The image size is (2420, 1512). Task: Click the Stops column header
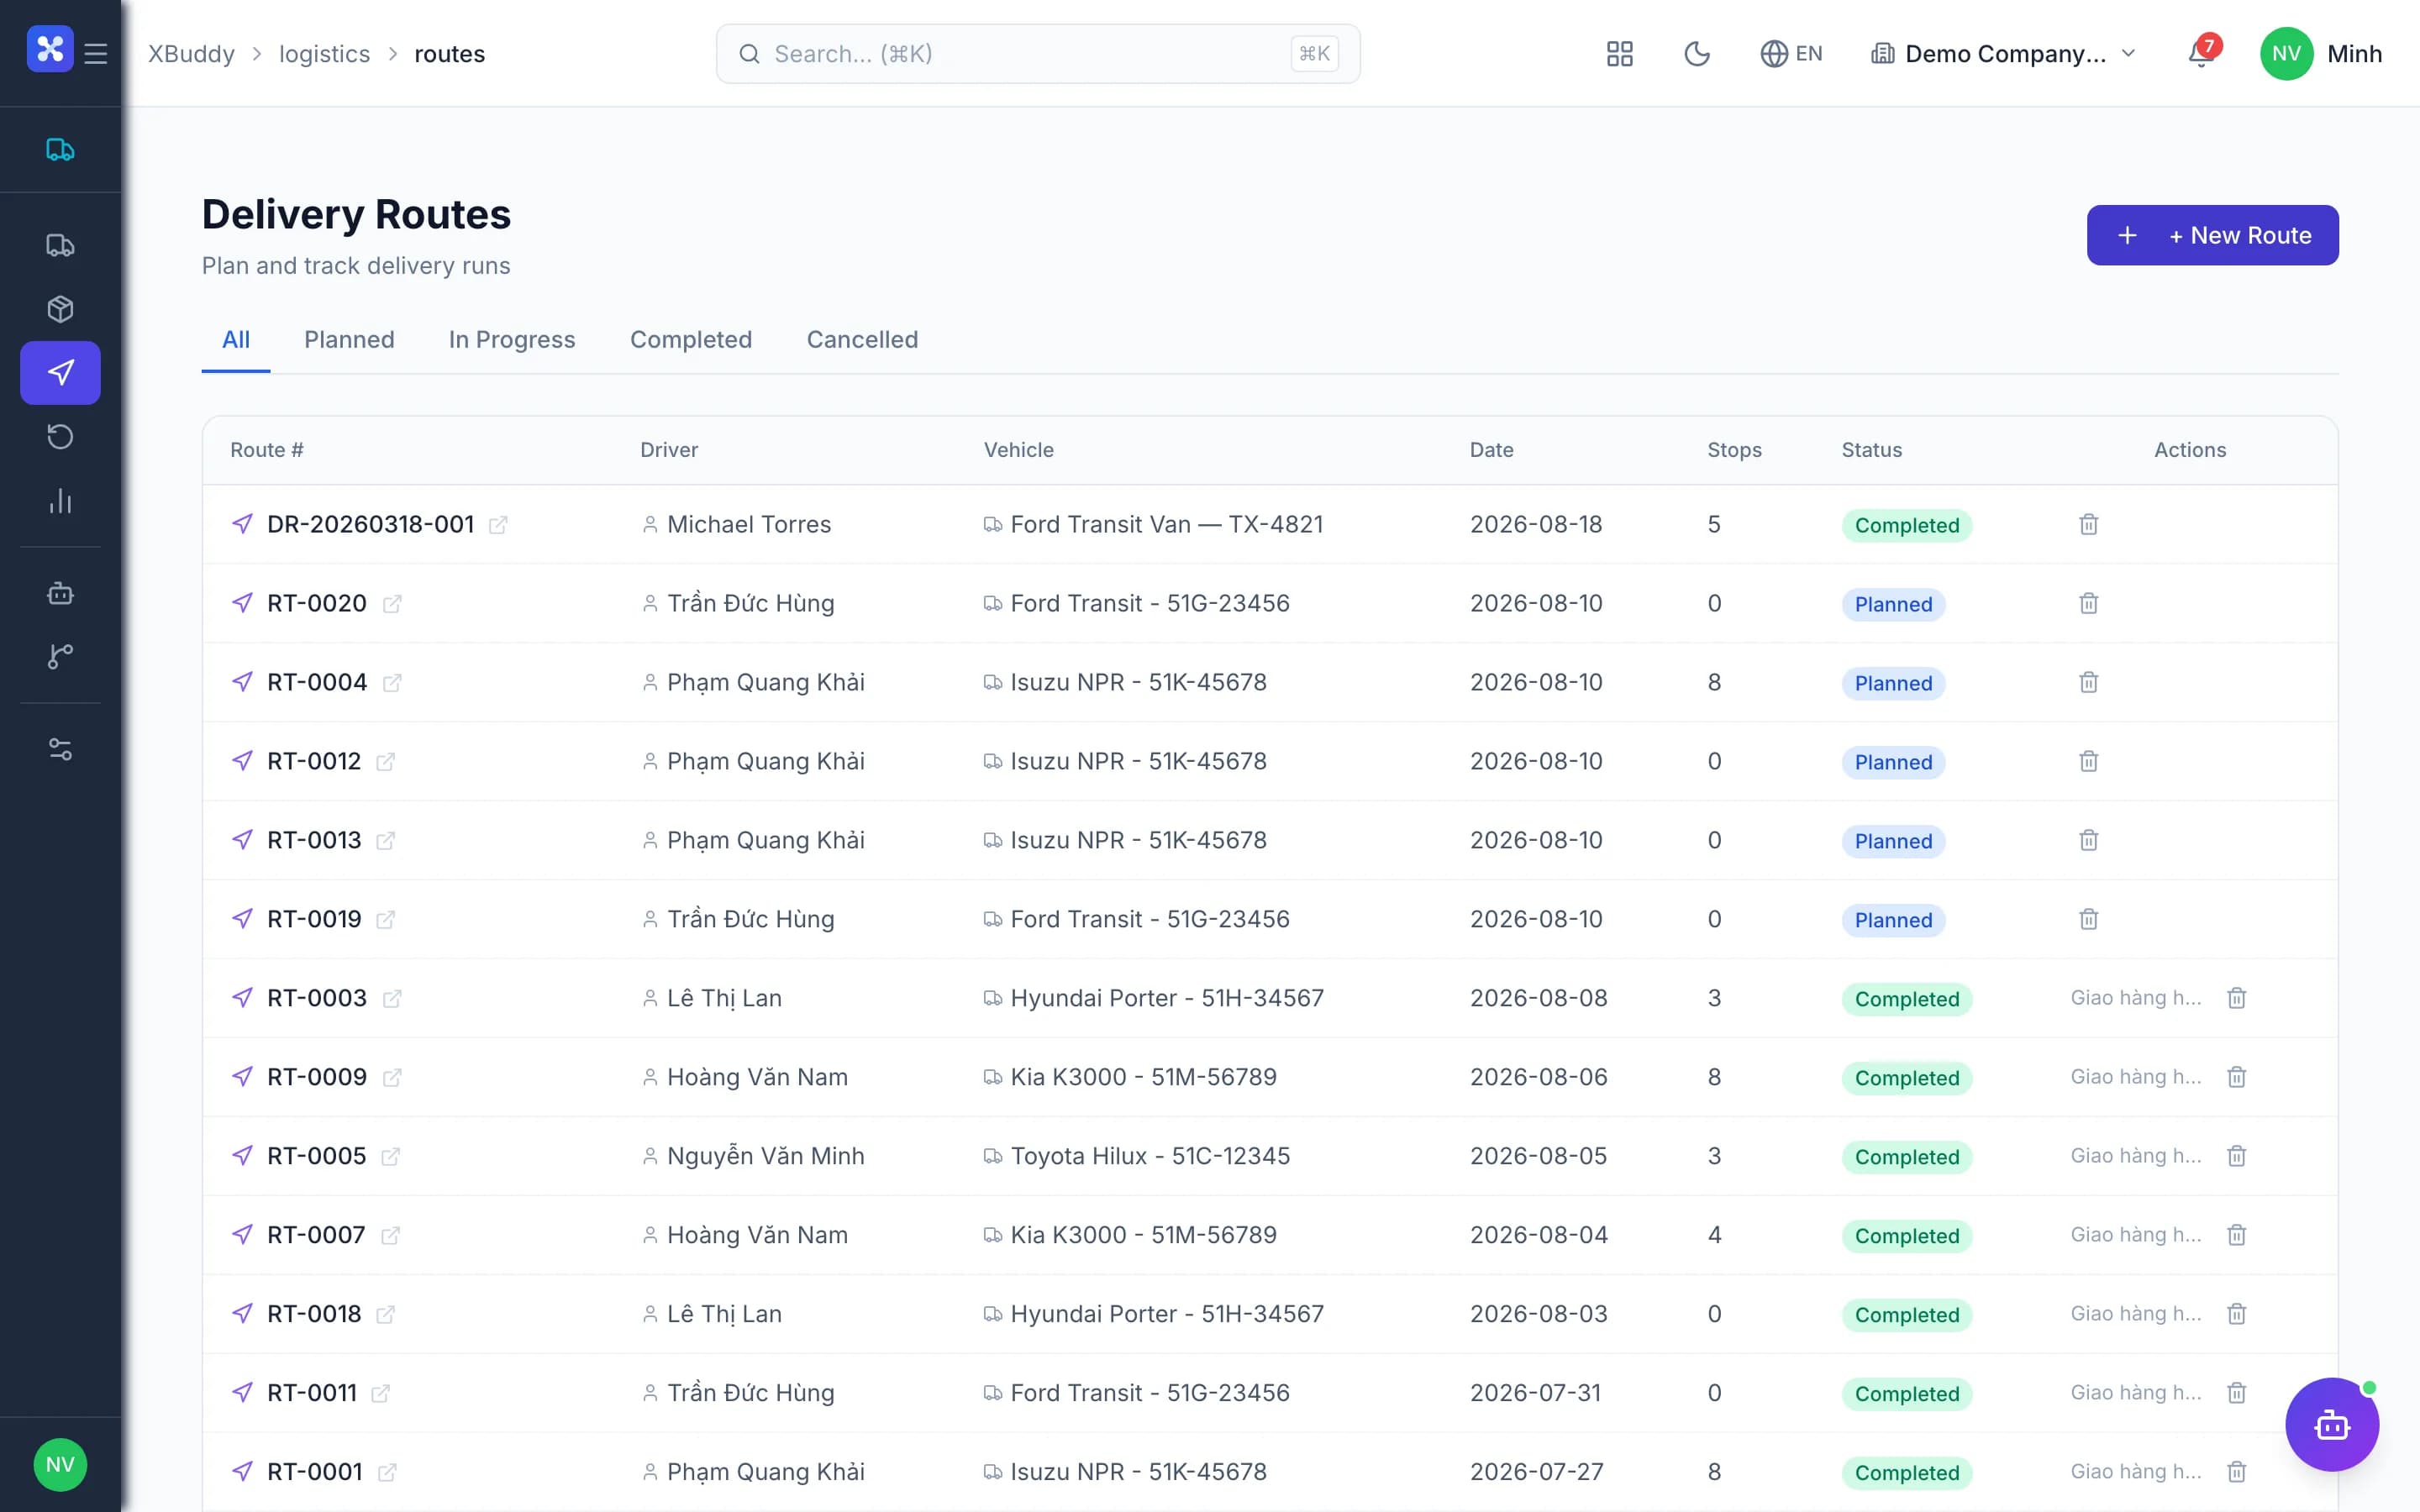[1734, 450]
